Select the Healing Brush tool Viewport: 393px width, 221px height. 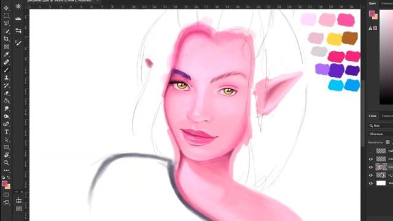[6, 62]
